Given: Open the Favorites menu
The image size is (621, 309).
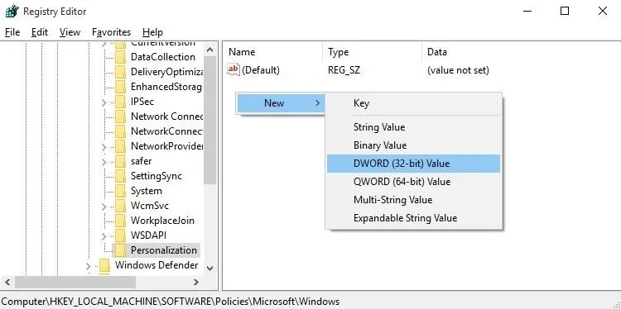Looking at the screenshot, I should click(111, 32).
